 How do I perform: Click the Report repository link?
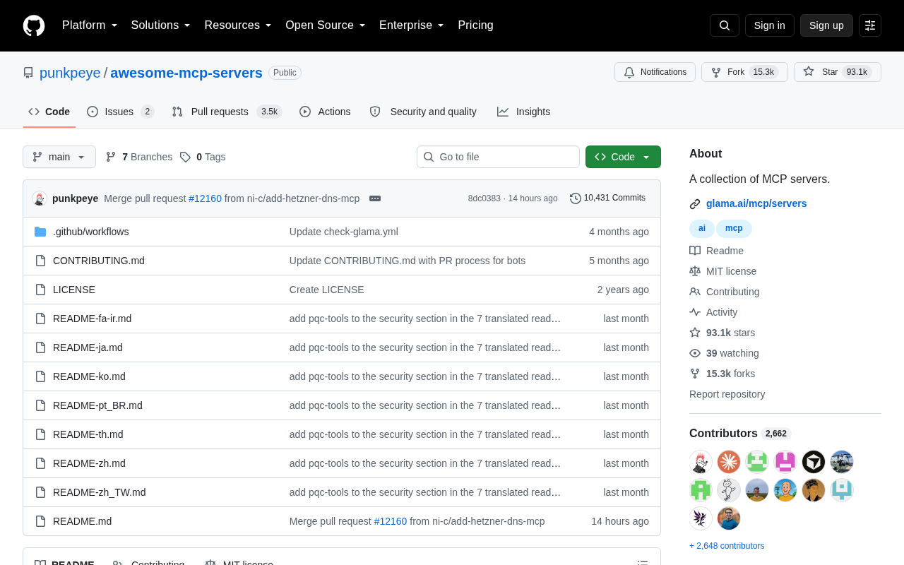pos(727,394)
